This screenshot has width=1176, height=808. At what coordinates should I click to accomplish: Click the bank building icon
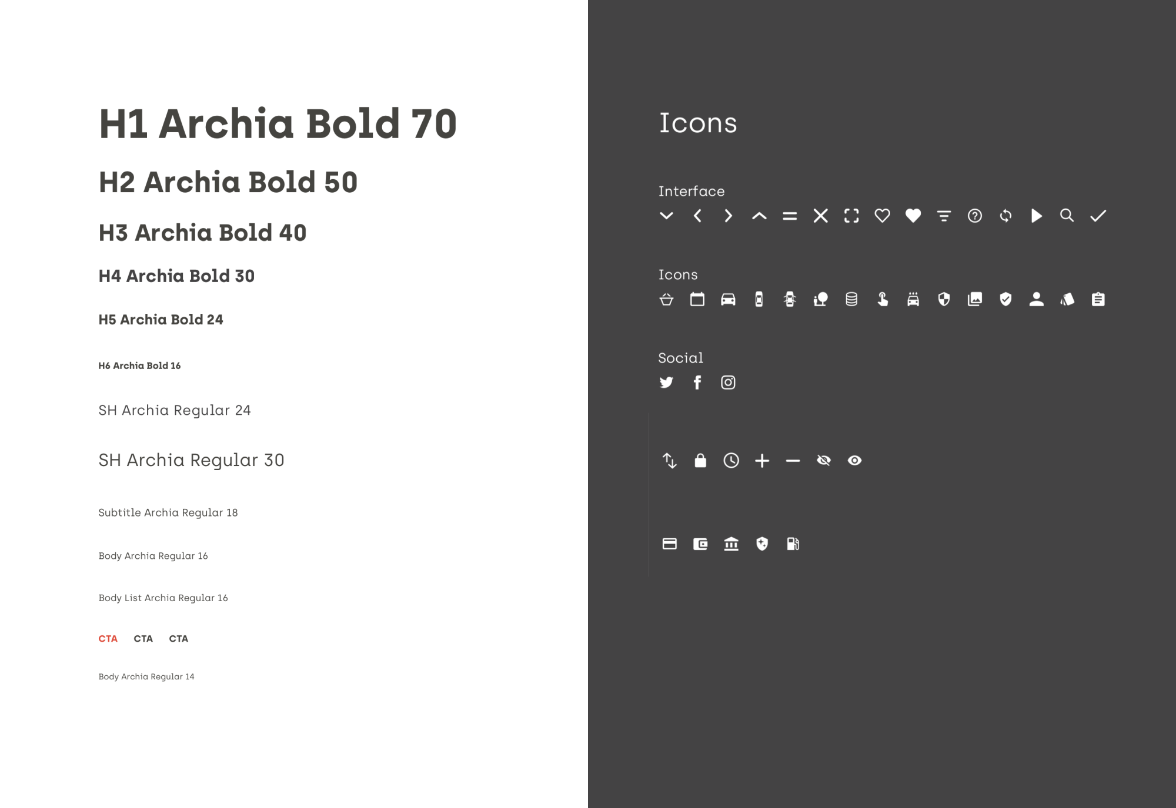[731, 544]
